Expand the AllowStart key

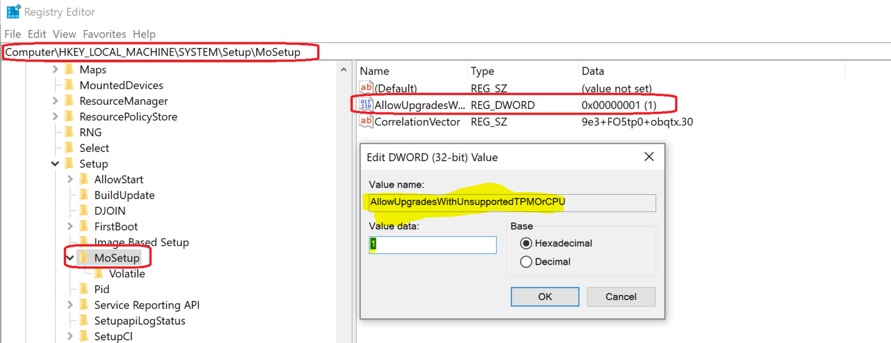[70, 179]
